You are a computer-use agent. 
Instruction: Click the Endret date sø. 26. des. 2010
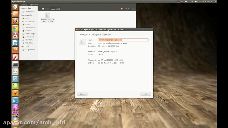tap(111, 63)
